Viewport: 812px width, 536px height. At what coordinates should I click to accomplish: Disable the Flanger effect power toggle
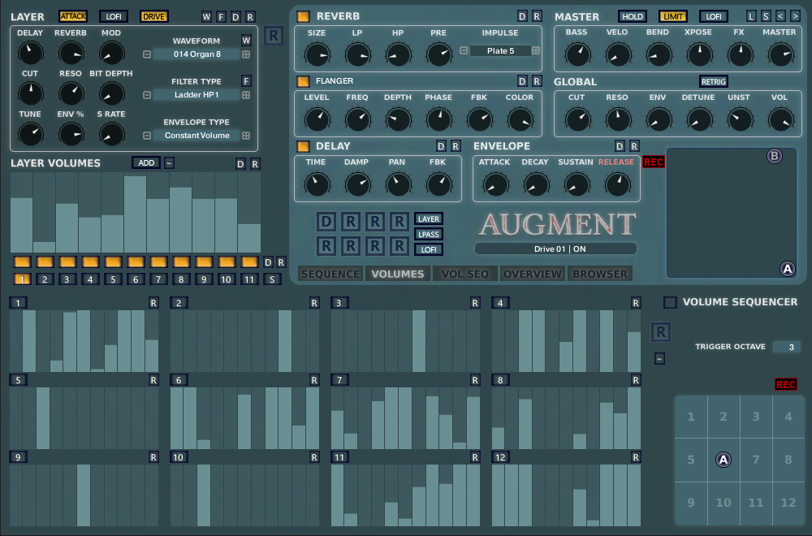point(303,81)
